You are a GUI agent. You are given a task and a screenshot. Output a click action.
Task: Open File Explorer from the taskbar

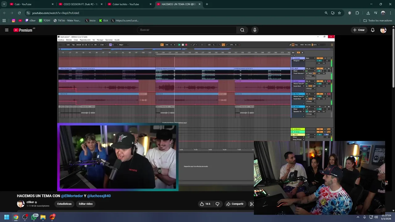[43, 217]
